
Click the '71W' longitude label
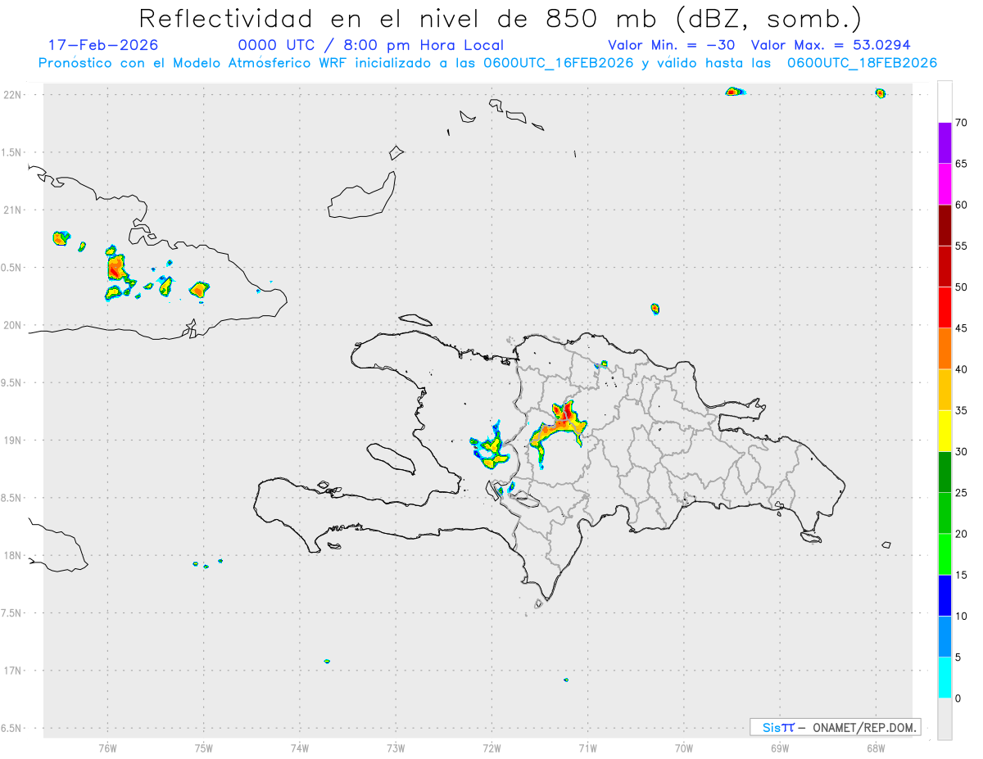pyautogui.click(x=587, y=748)
